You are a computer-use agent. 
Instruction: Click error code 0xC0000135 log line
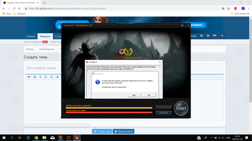(110, 69)
